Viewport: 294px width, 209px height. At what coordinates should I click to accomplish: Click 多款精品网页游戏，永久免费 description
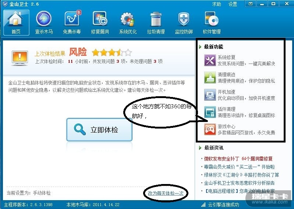pyautogui.click(x=246, y=133)
